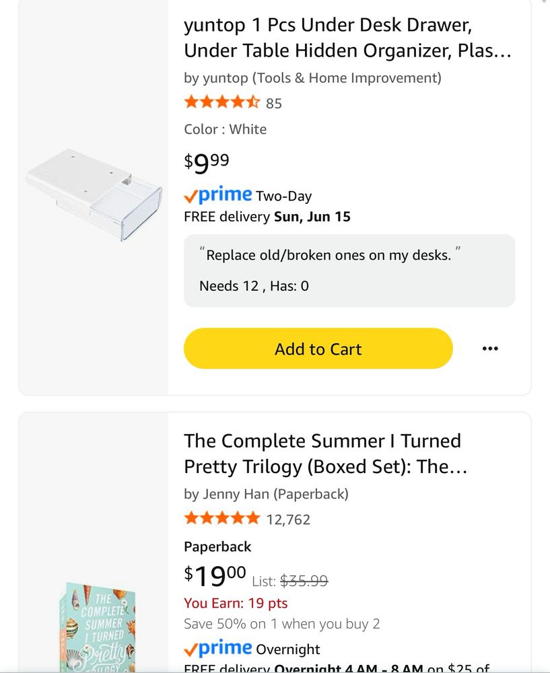Open the white under desk drawer image
Image resolution: width=550 pixels, height=673 pixels.
point(94,195)
